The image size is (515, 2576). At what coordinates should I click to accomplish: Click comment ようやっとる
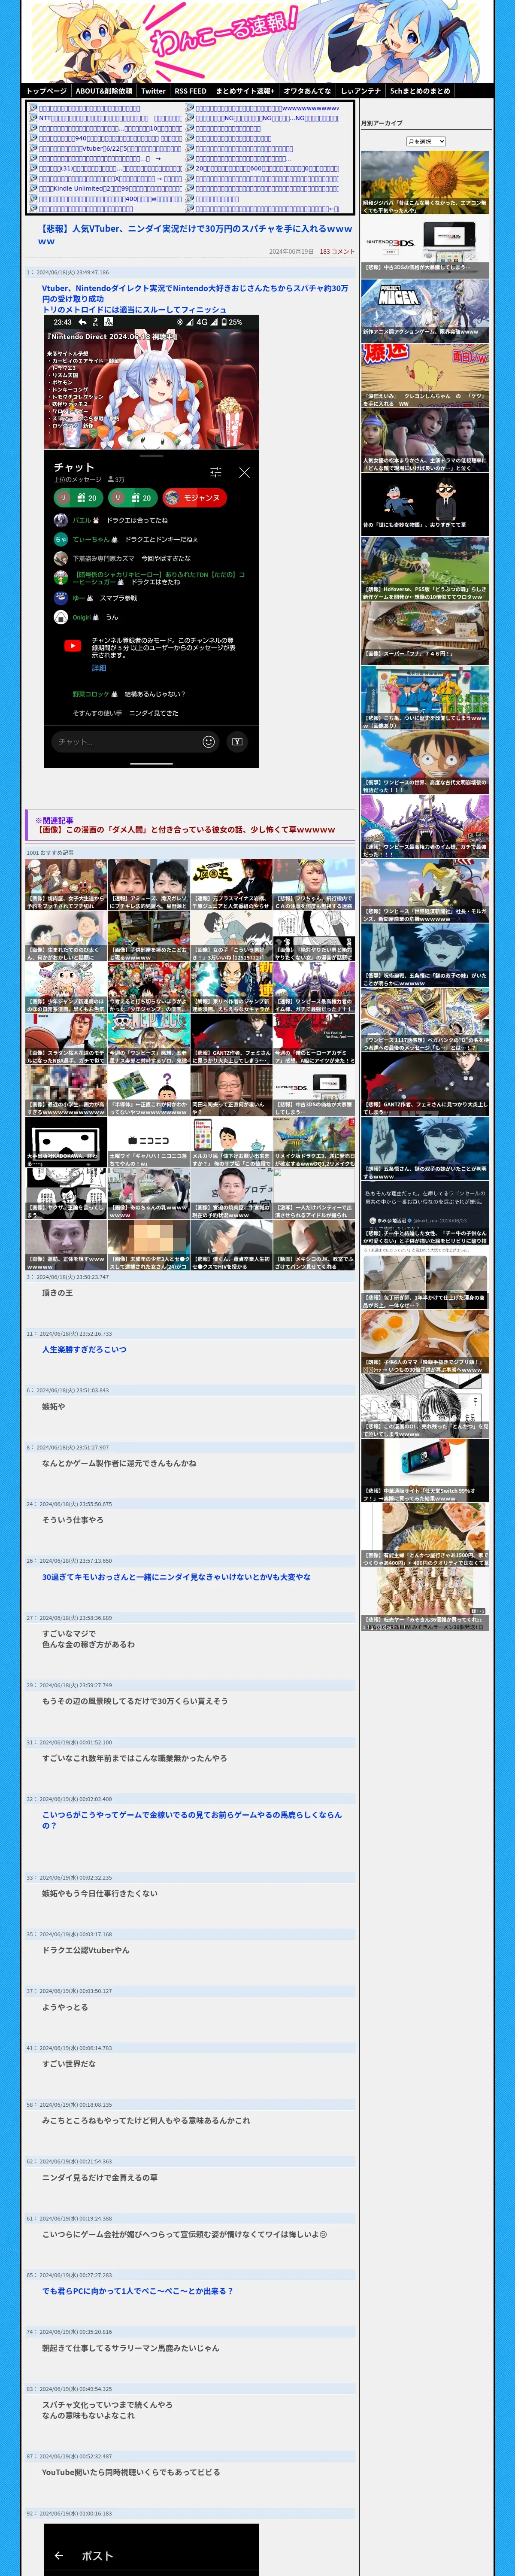tap(65, 2007)
